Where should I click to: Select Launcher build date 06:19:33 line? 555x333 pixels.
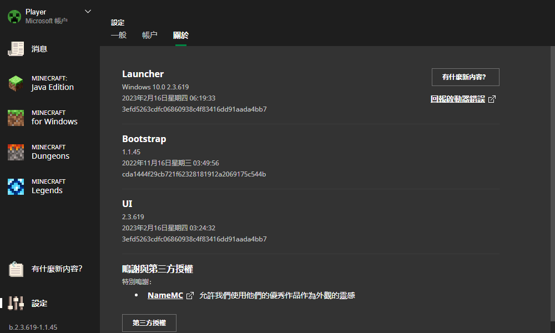169,98
